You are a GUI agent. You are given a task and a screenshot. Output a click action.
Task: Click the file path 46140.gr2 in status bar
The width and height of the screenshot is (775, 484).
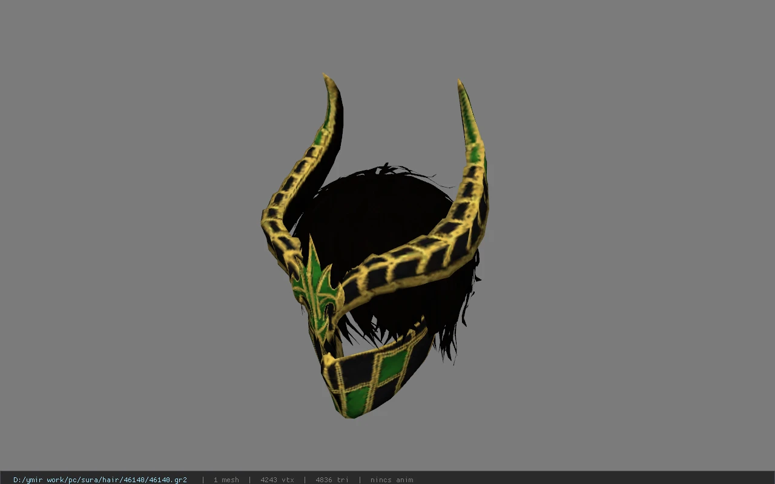pyautogui.click(x=100, y=480)
